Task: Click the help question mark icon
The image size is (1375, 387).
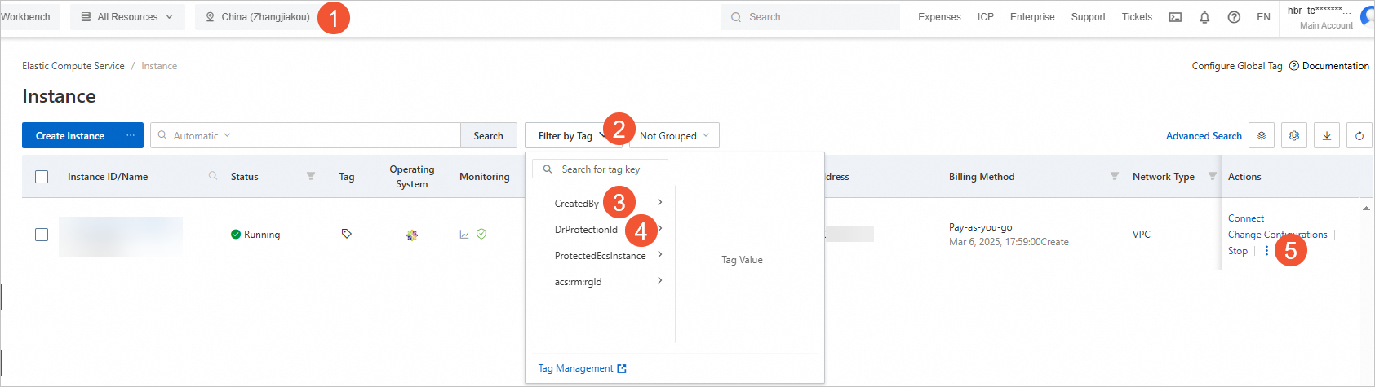Action: [1234, 17]
